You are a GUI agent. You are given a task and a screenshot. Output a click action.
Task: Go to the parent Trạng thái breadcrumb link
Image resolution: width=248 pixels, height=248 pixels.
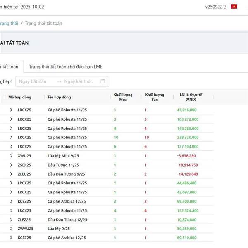9,24
